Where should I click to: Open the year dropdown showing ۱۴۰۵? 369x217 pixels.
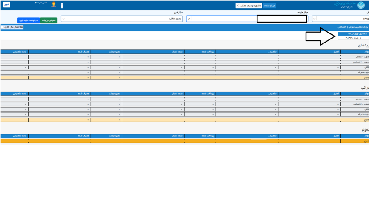(340, 19)
